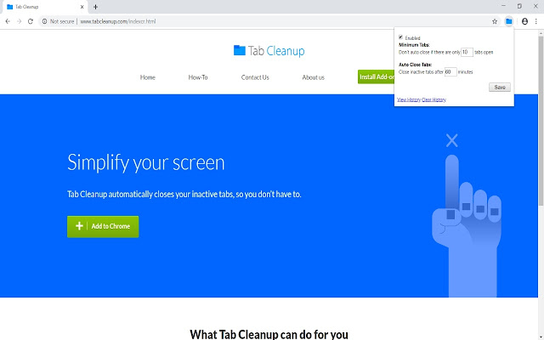Minimize the browser window
Image resolution: width=544 pixels, height=340 pixels.
pos(503,6)
